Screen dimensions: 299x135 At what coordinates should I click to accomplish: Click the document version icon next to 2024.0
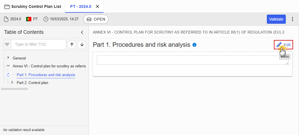[6, 19]
